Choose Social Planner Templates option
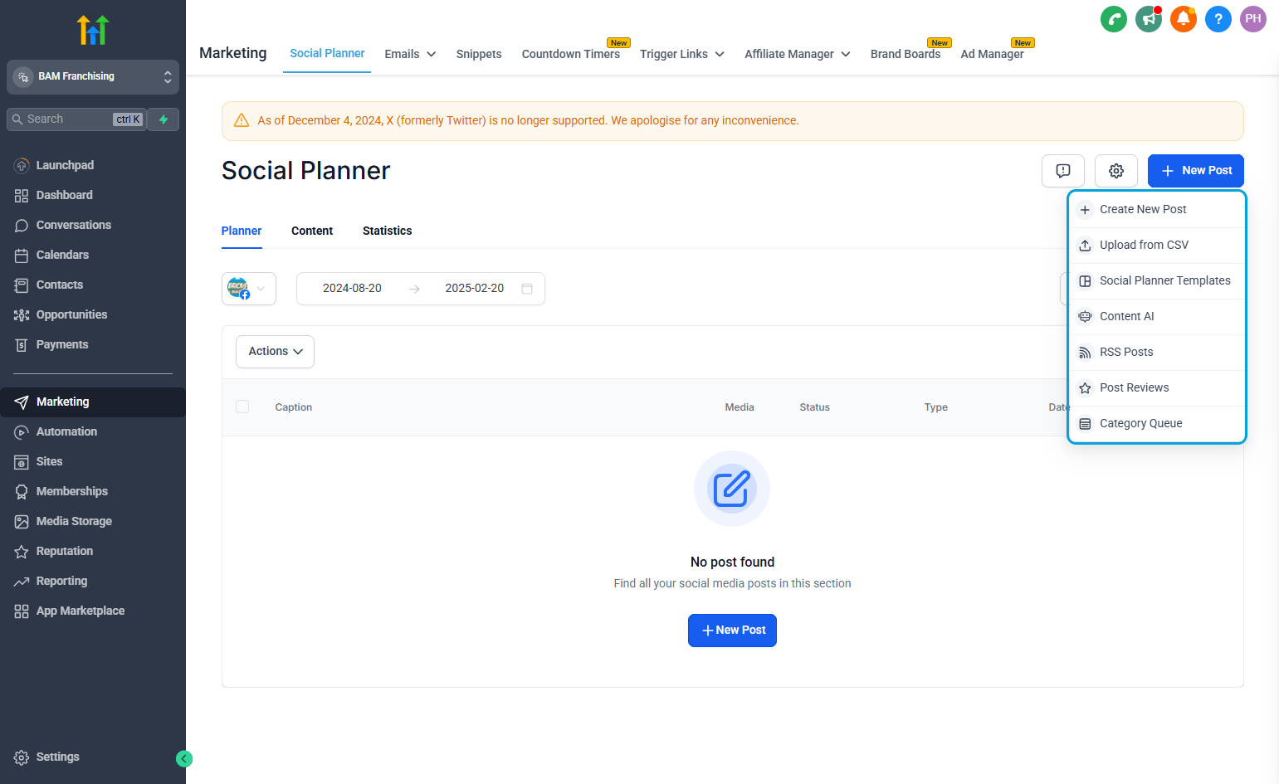The width and height of the screenshot is (1279, 784). pos(1157,280)
